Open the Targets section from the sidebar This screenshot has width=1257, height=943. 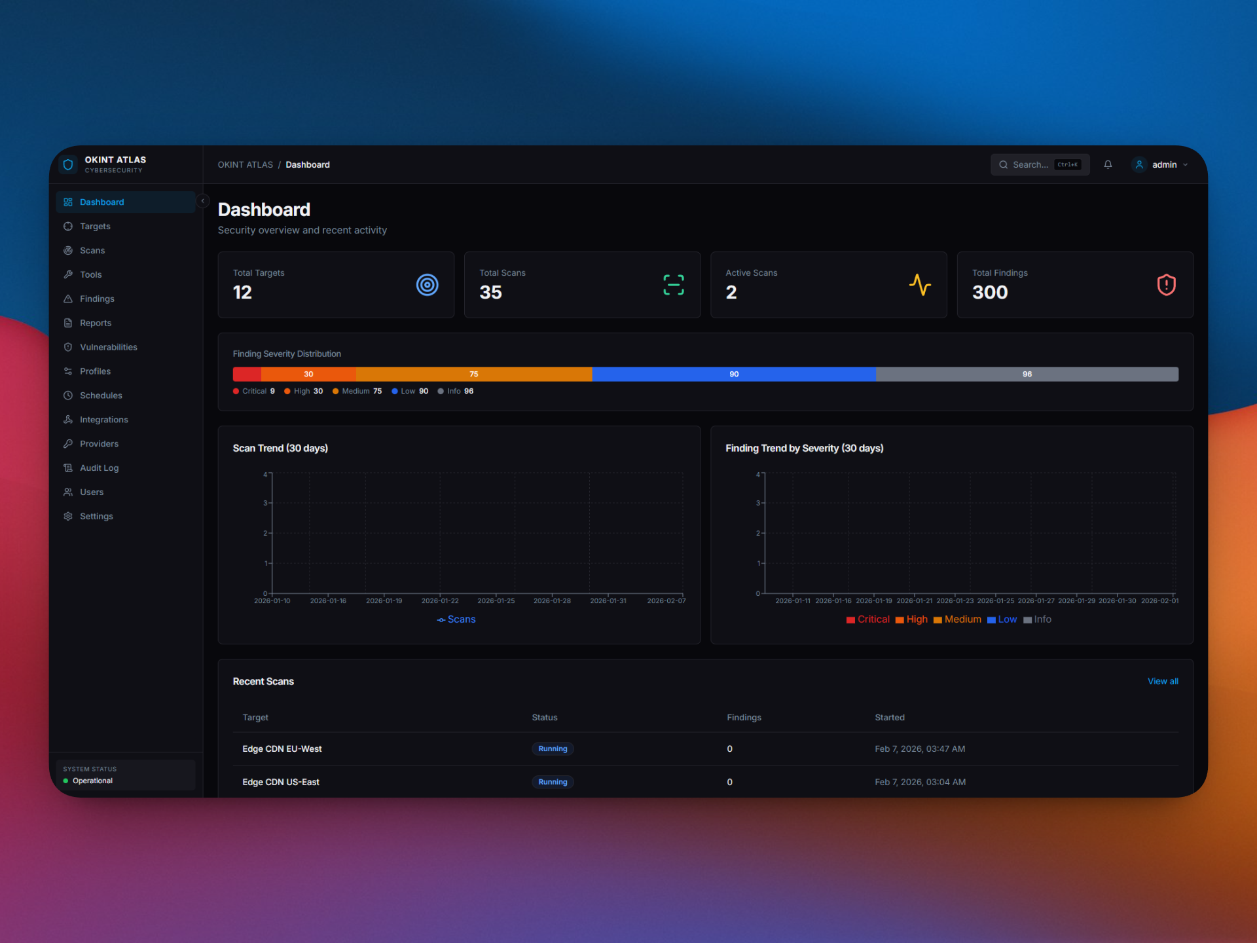(94, 226)
